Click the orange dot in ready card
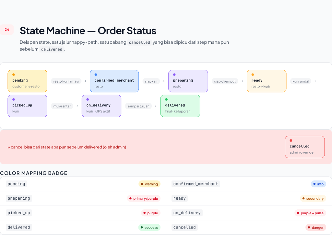Image resolution: width=332 pixels, height=235 pixels. pos(253,75)
